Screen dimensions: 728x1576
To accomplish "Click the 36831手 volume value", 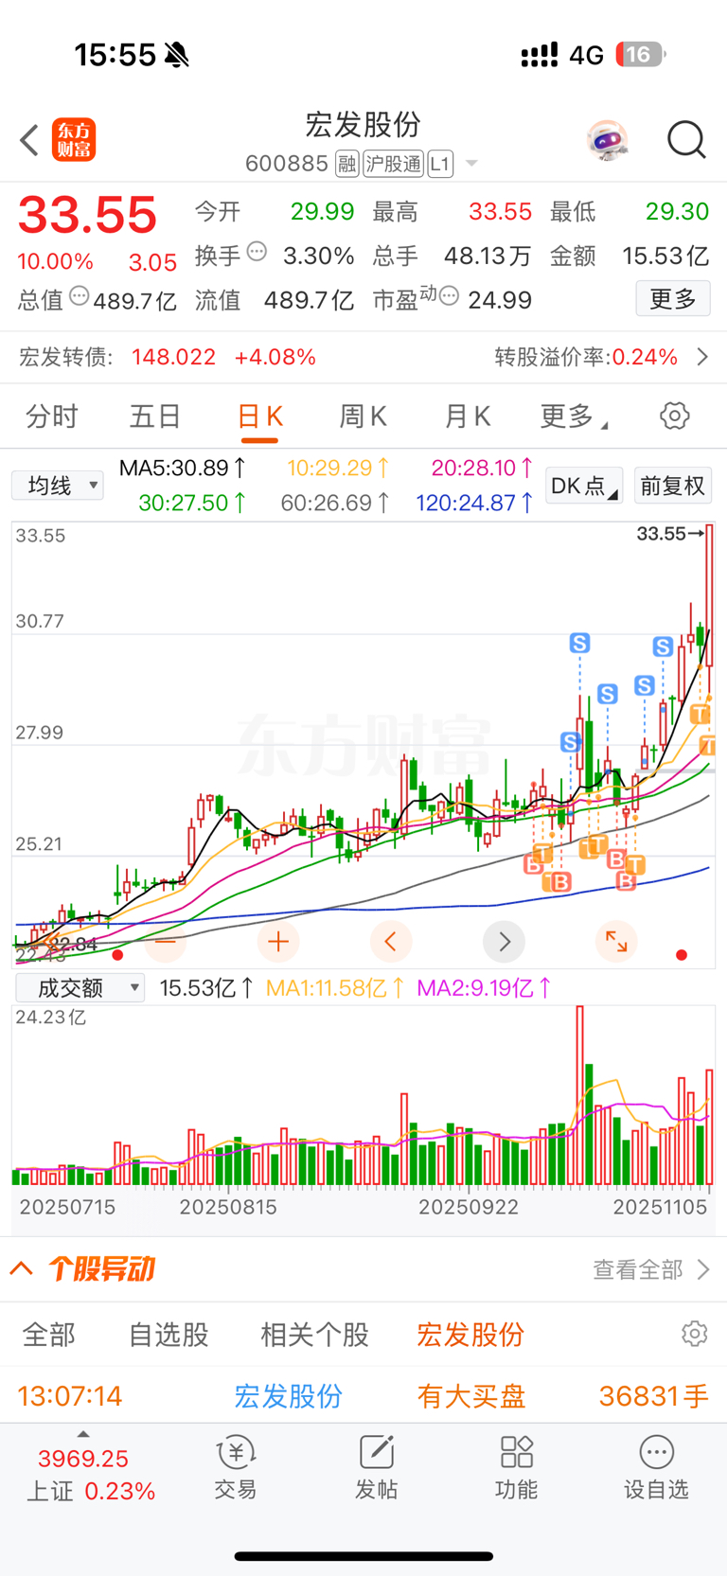I will [x=653, y=1396].
